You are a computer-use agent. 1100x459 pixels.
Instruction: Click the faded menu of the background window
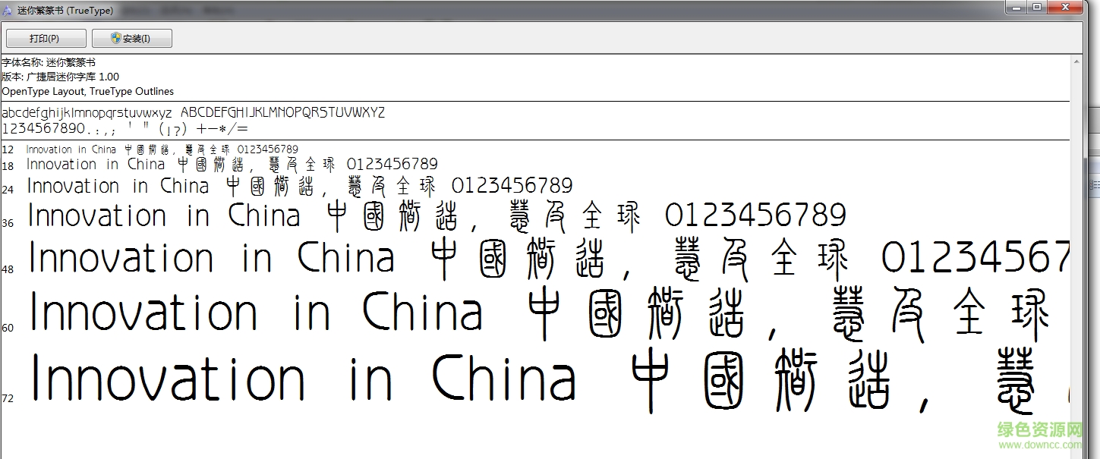click(176, 10)
